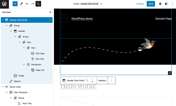Toggle the List view button in toolbar
The height and width of the screenshot is (106, 176).
tap(38, 4)
